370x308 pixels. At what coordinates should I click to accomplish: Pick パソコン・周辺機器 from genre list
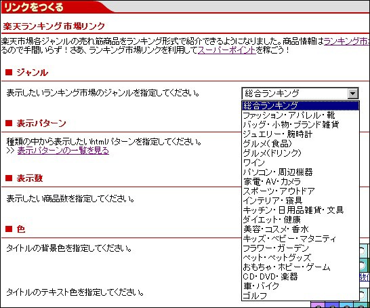click(300, 172)
